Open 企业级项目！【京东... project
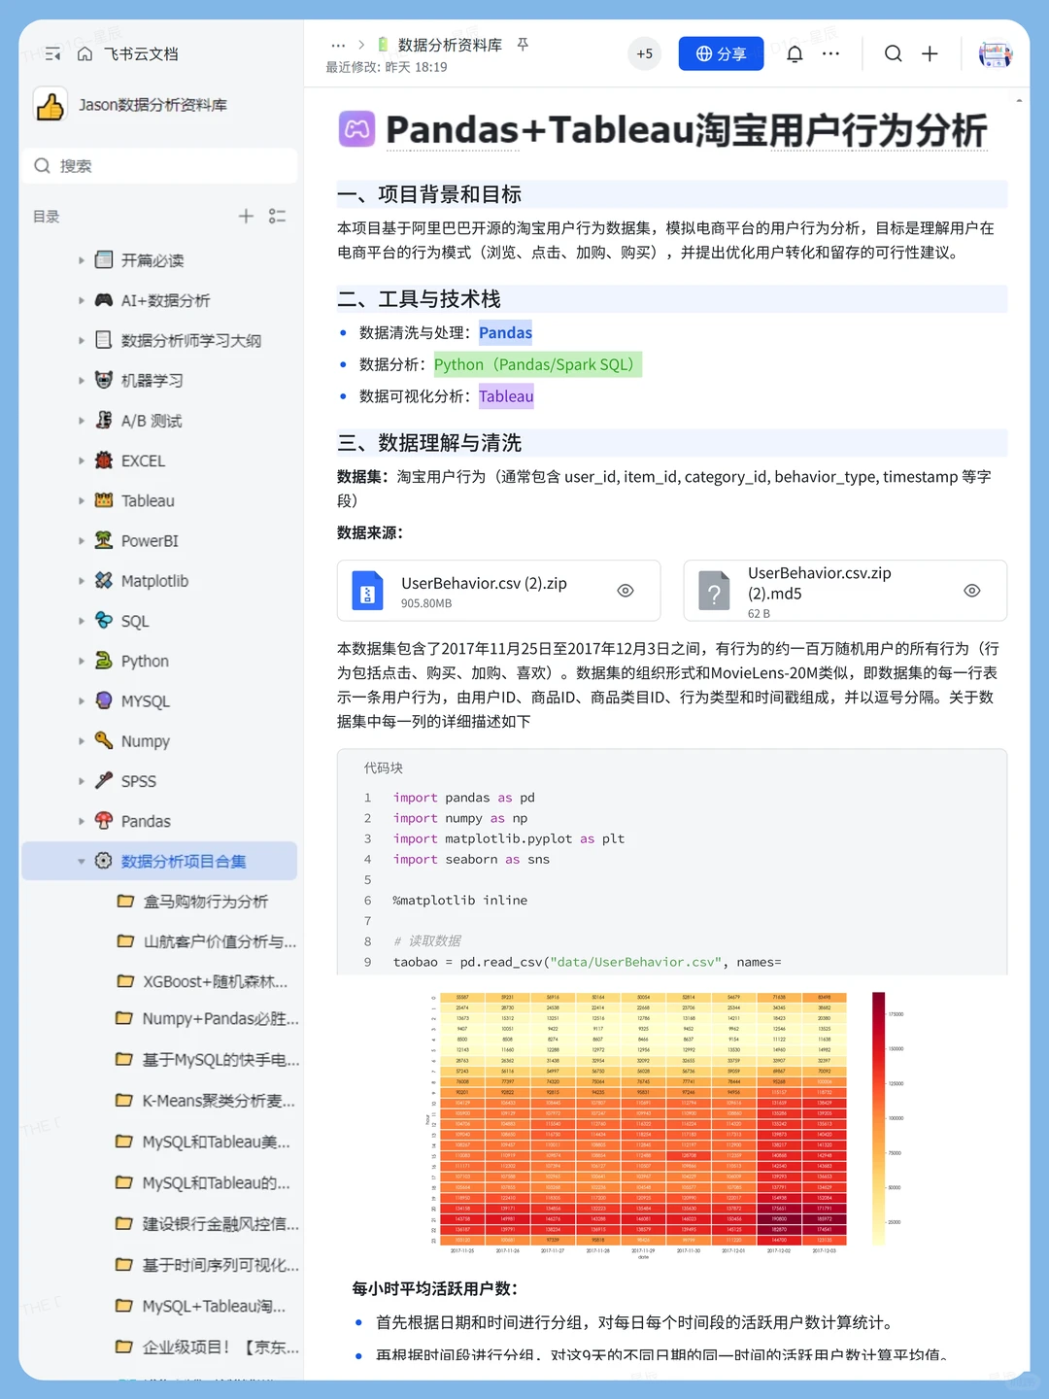 pyautogui.click(x=220, y=1347)
